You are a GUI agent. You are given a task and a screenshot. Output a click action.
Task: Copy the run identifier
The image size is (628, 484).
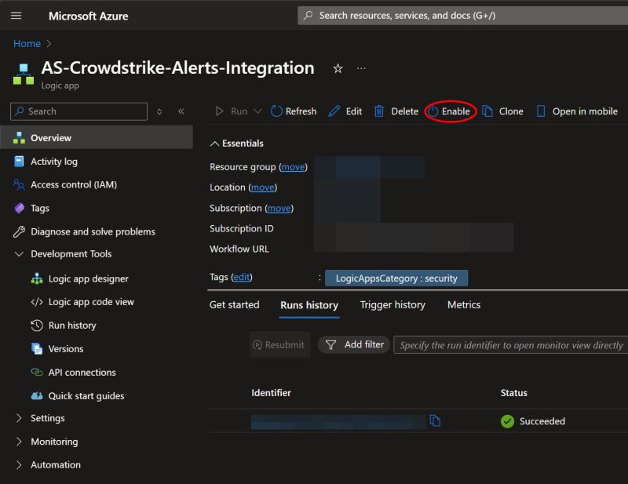pyautogui.click(x=436, y=421)
